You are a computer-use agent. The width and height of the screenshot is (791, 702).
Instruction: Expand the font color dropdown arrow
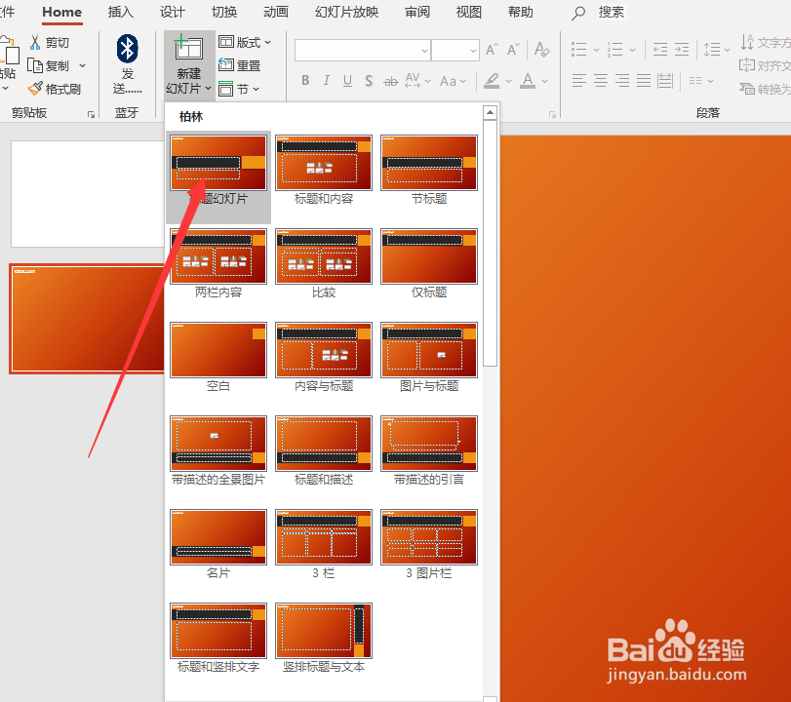544,81
